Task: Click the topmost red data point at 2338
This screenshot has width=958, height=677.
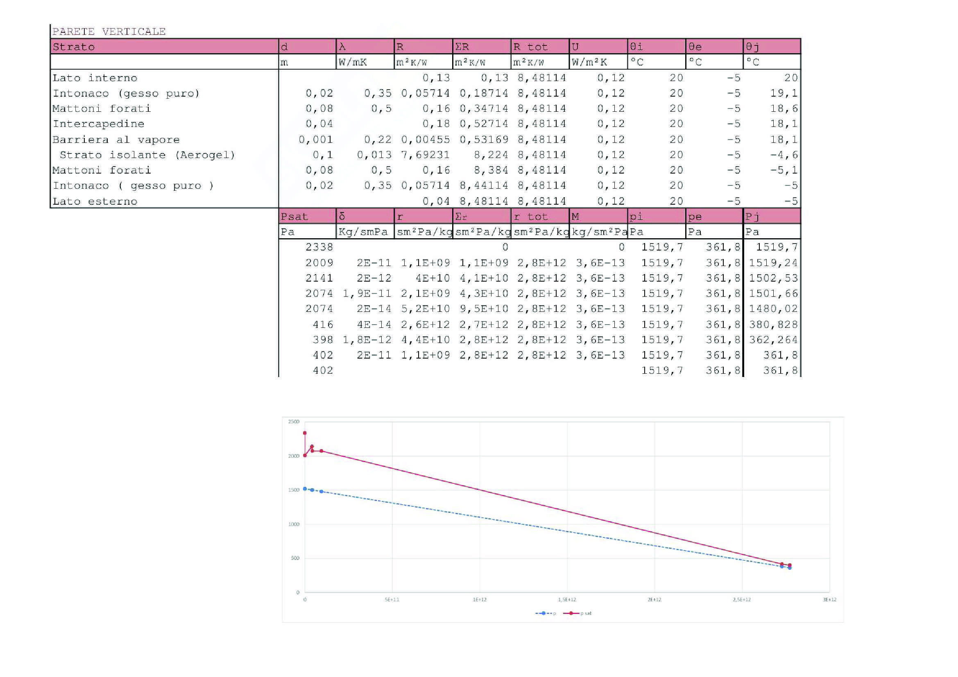Action: pos(305,433)
